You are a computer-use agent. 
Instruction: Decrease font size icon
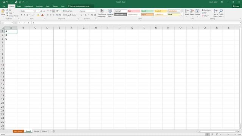click(44, 11)
